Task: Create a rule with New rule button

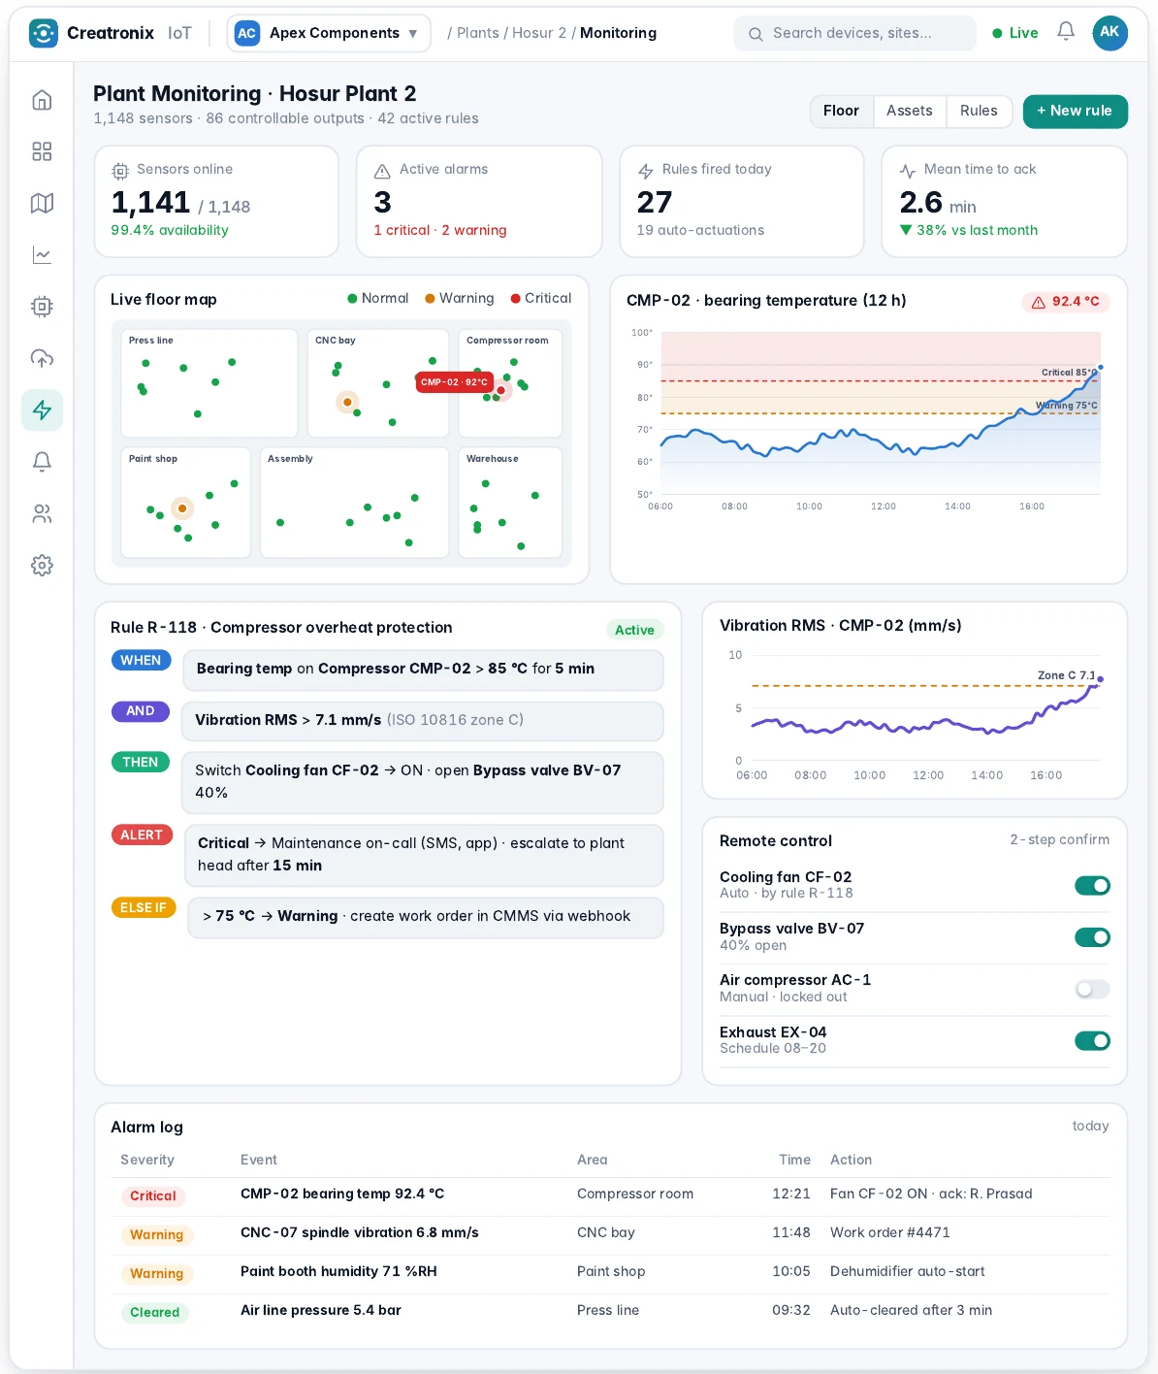Action: (1075, 111)
